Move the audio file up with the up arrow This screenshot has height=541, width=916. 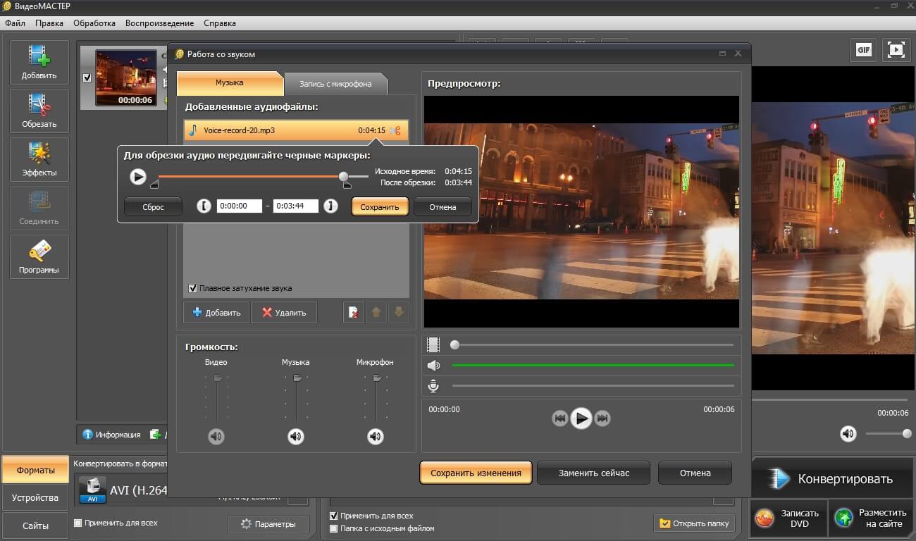[x=376, y=312]
